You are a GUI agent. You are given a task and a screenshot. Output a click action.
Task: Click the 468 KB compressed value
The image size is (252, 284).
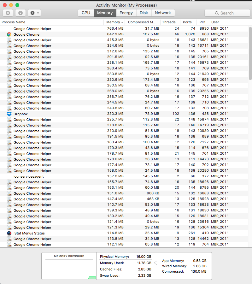[153, 199]
